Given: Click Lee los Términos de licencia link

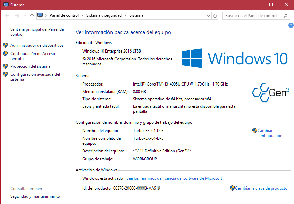Looking at the screenshot, I should coord(174,178).
